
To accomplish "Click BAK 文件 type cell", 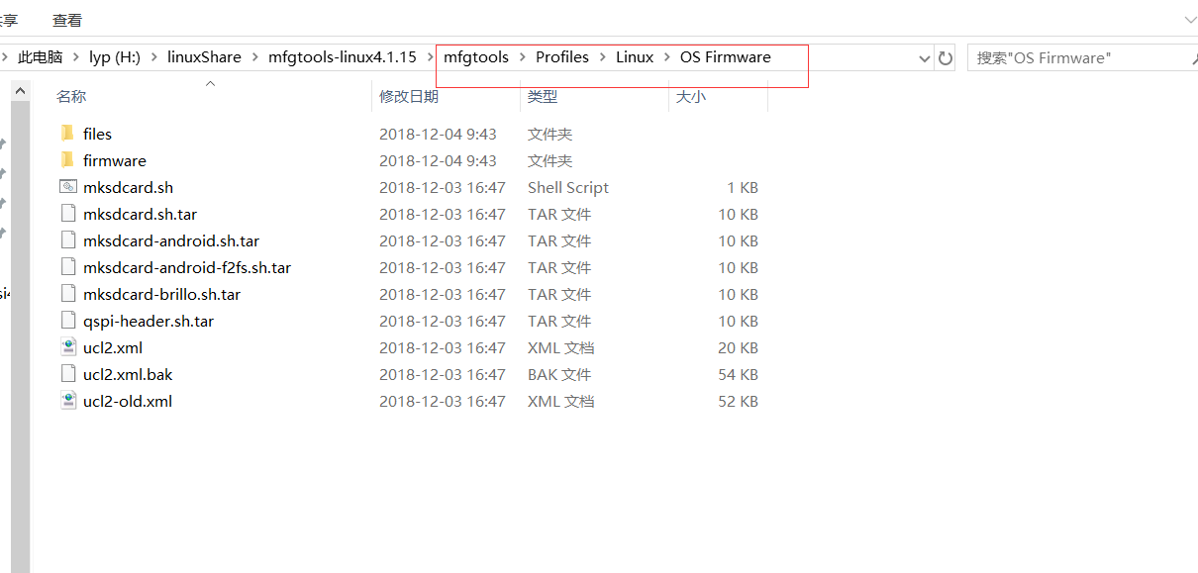I will click(x=559, y=374).
